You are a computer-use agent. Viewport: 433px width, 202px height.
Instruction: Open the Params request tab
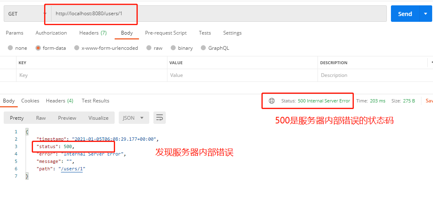point(14,33)
